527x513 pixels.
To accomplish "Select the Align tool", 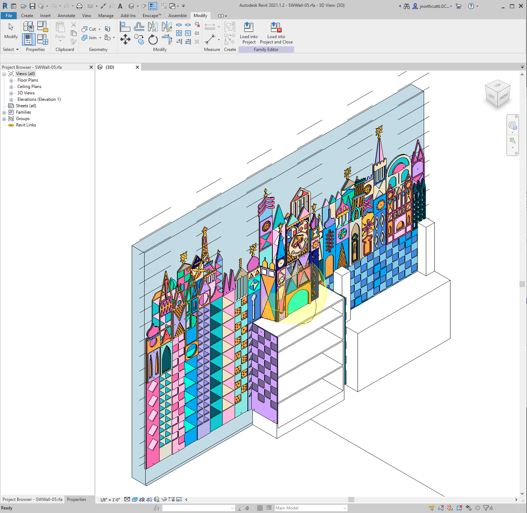I will [x=125, y=26].
